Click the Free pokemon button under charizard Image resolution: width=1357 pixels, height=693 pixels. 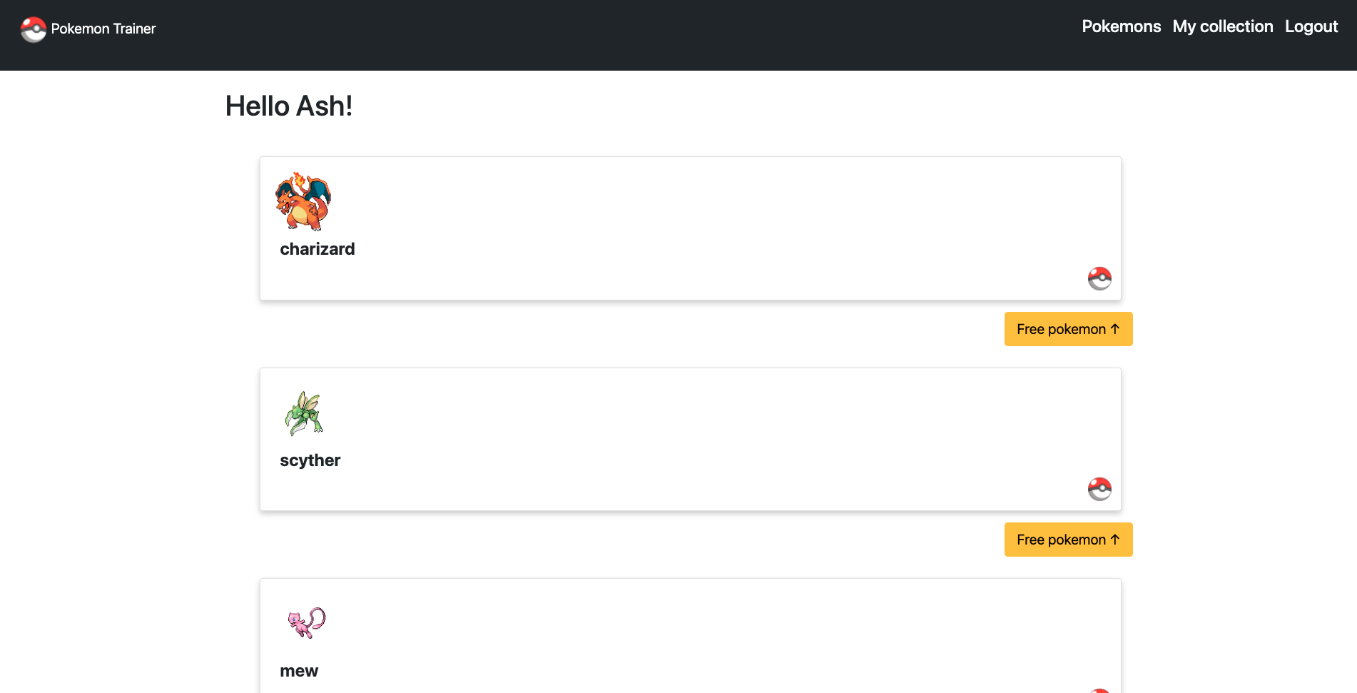coord(1068,329)
